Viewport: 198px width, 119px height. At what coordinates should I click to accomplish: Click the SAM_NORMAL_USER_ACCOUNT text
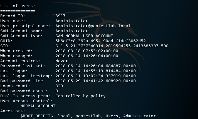click(x=84, y=36)
